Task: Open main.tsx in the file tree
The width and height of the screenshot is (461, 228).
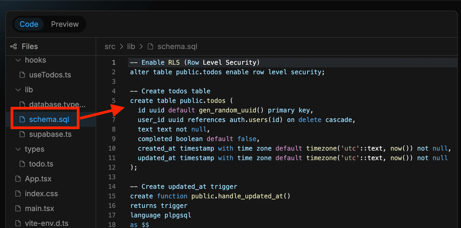Action: [x=39, y=209]
